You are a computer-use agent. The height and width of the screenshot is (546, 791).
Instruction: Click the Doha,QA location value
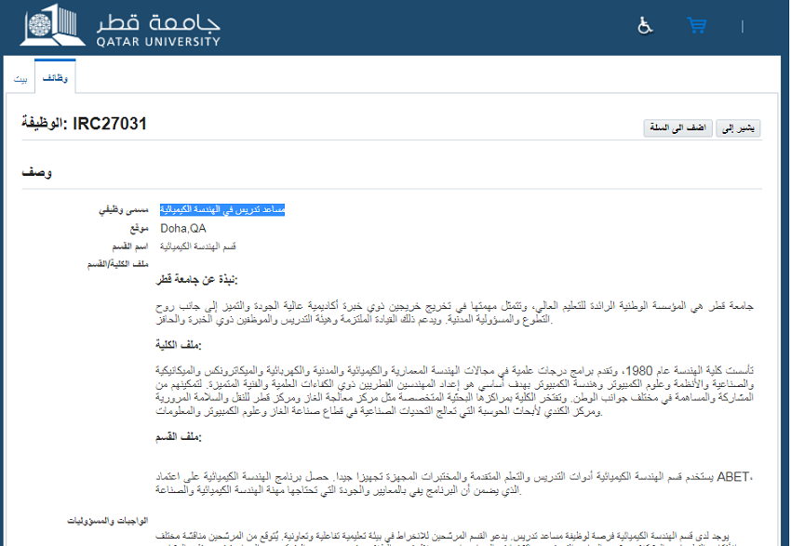pyautogui.click(x=183, y=228)
